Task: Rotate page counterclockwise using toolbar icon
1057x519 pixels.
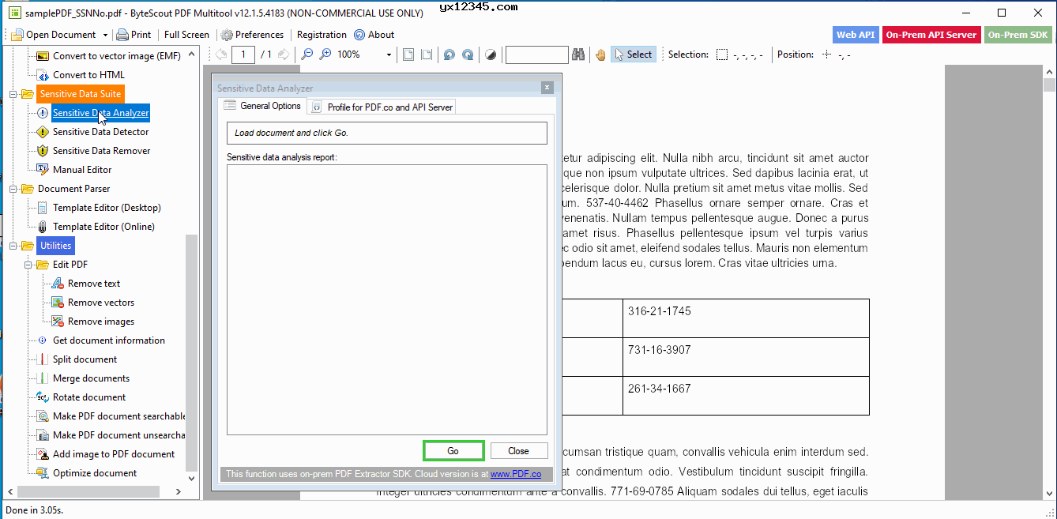Action: [449, 55]
